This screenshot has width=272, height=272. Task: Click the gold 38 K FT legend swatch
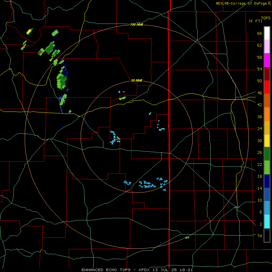267,128
